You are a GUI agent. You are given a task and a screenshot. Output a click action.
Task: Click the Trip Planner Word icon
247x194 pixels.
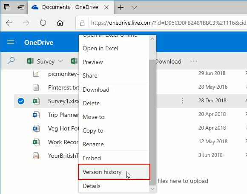pos(36,115)
